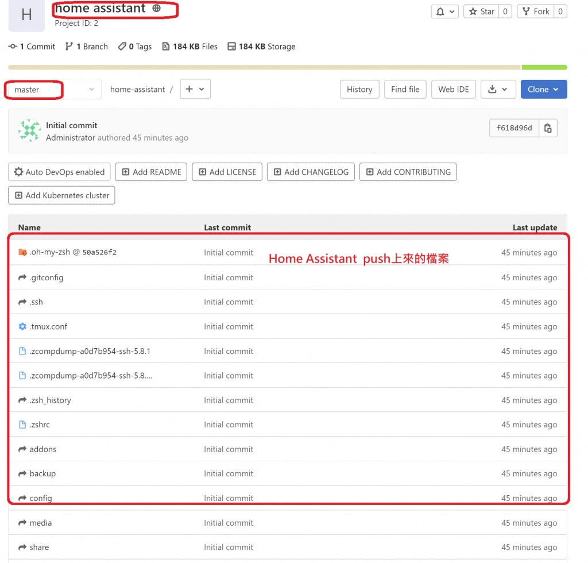The height and width of the screenshot is (563, 588).
Task: Open the 1 Branch link
Action: (x=87, y=47)
